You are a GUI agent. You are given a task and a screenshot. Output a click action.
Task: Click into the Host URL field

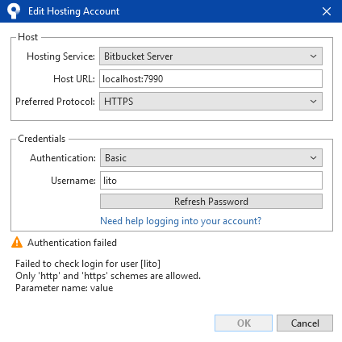point(211,79)
